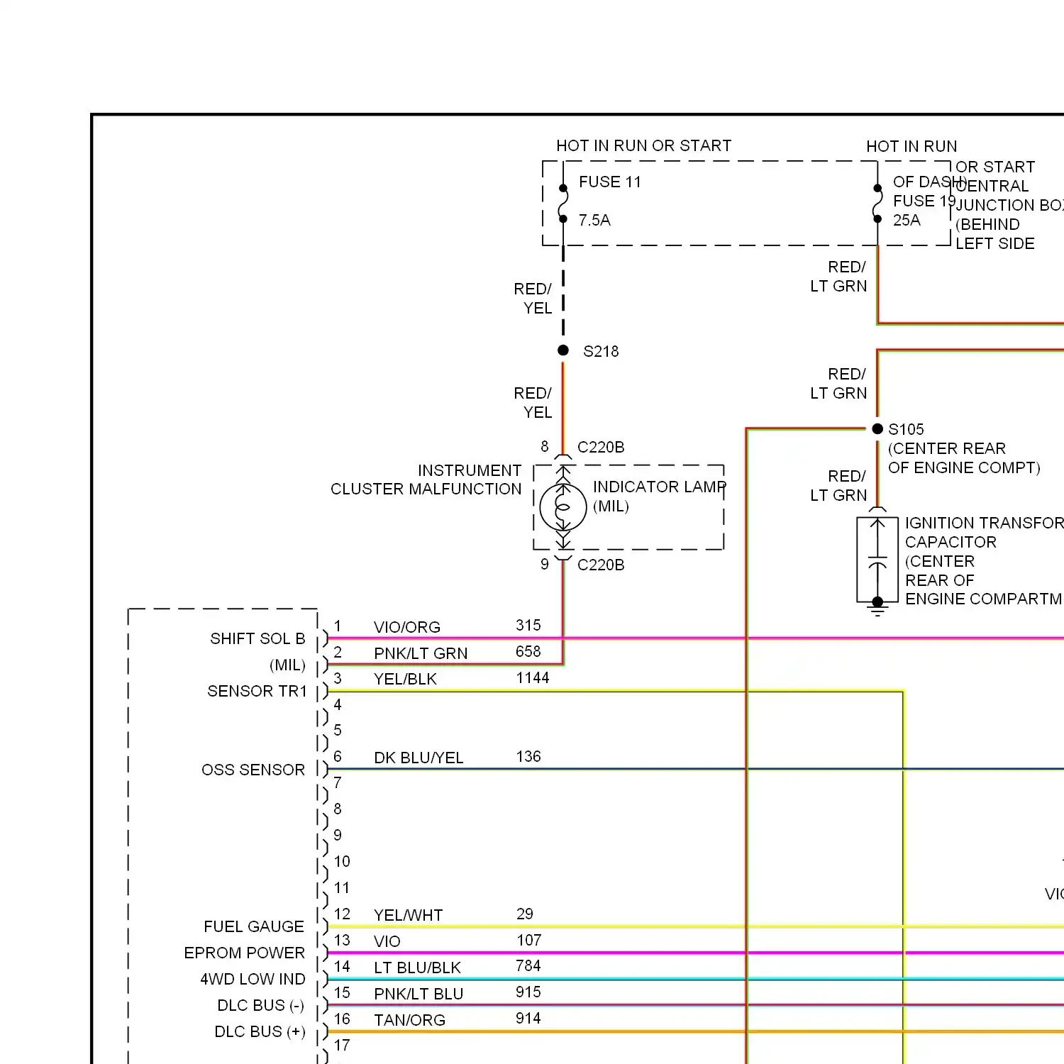
Task: Click circuit number 784
Action: tap(528, 966)
